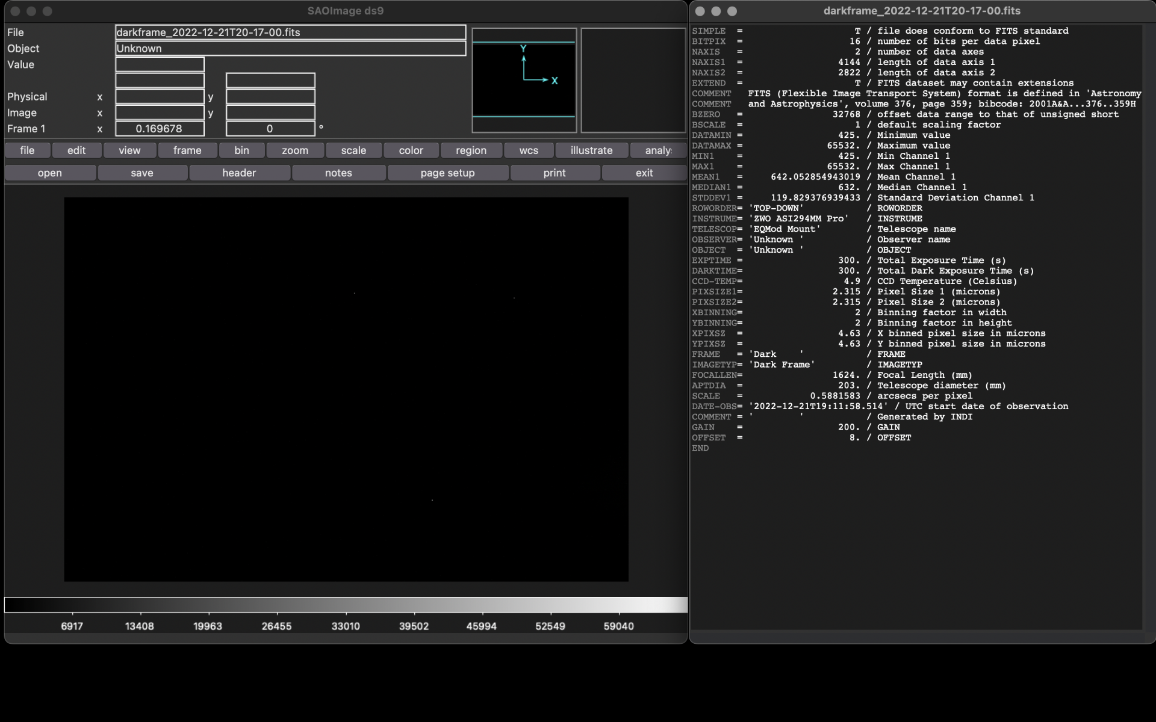Click colorbar tick label 6917

point(72,626)
